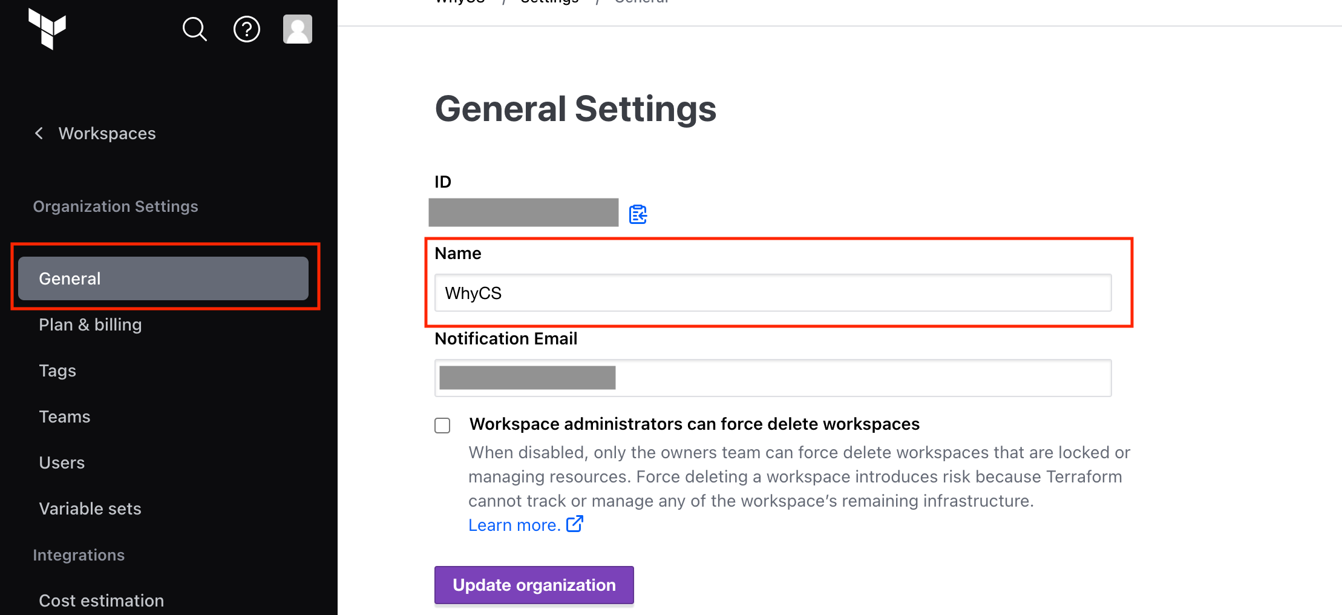Viewport: 1342px width, 615px height.
Task: Click the Name field containing WhyCS
Action: point(773,293)
